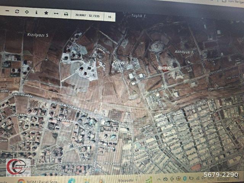Click the Taşlık T. map label

[x=139, y=16]
